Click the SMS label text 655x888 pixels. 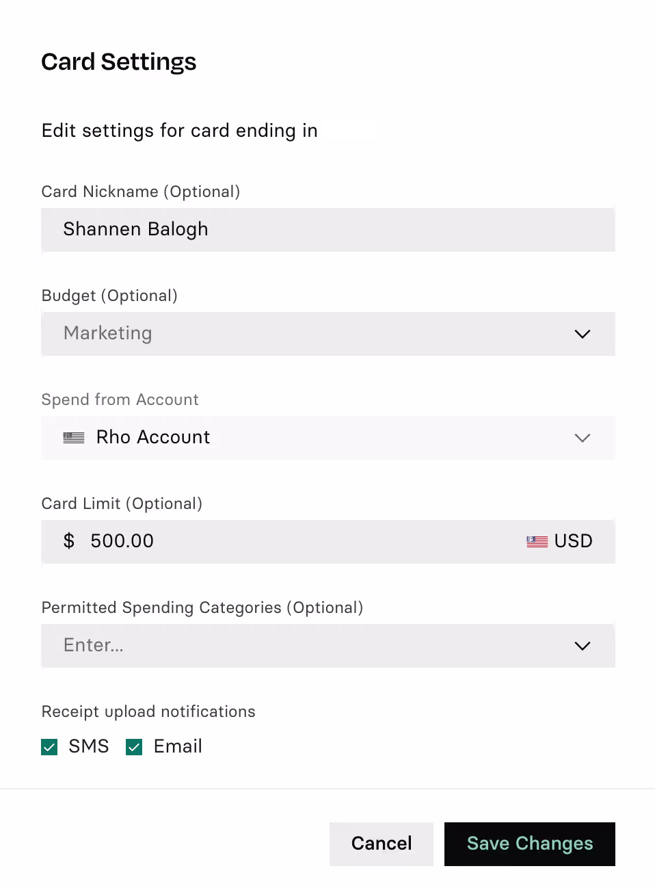89,746
